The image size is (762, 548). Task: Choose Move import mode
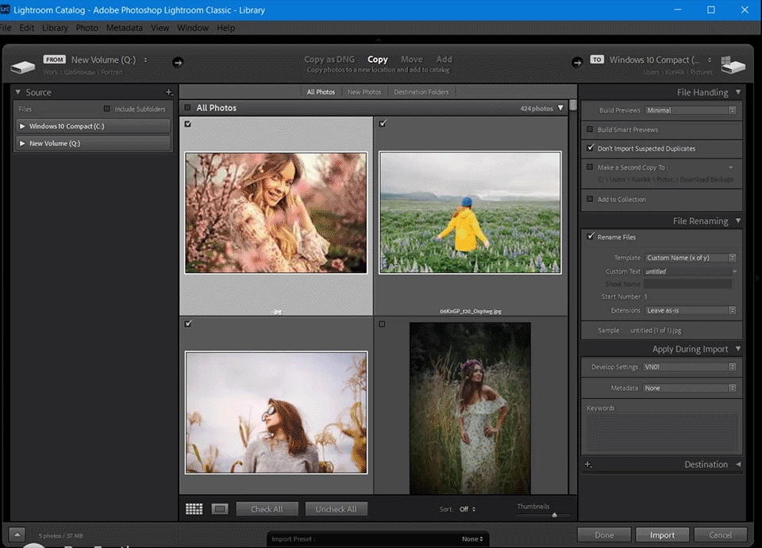[x=412, y=59]
